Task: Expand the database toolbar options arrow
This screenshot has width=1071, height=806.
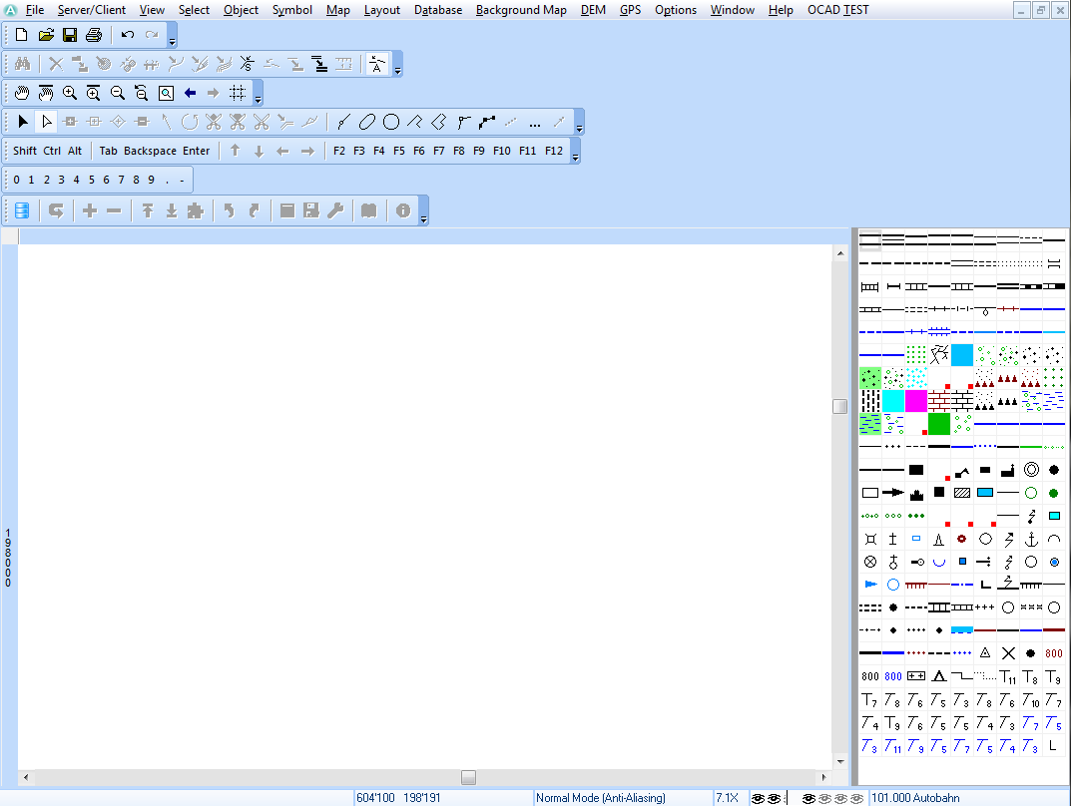Action: [x=423, y=211]
